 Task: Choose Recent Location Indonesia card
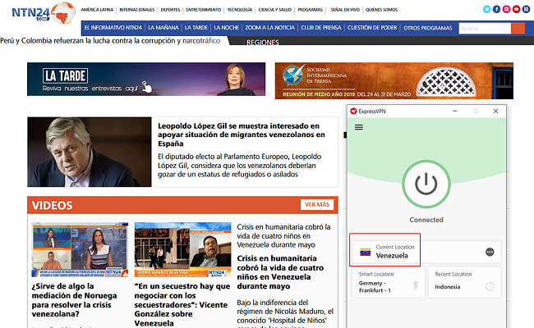tap(464, 283)
